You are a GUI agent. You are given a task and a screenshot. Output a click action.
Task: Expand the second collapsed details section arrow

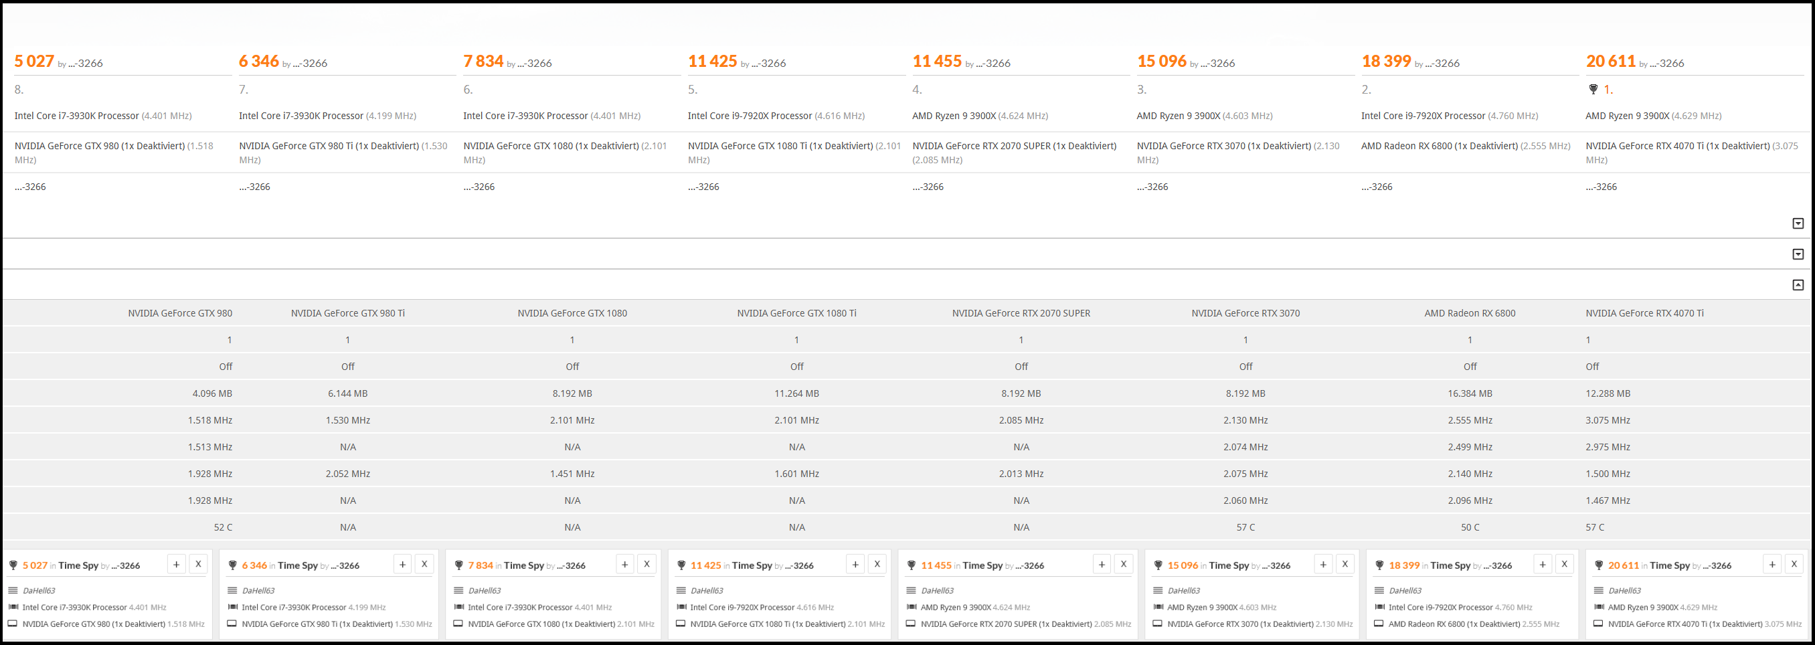(x=1798, y=254)
